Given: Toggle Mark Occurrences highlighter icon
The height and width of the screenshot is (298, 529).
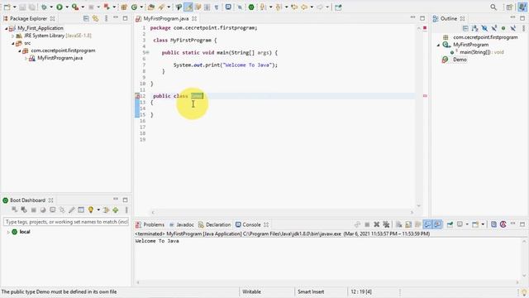Looking at the screenshot, I should (188, 7).
